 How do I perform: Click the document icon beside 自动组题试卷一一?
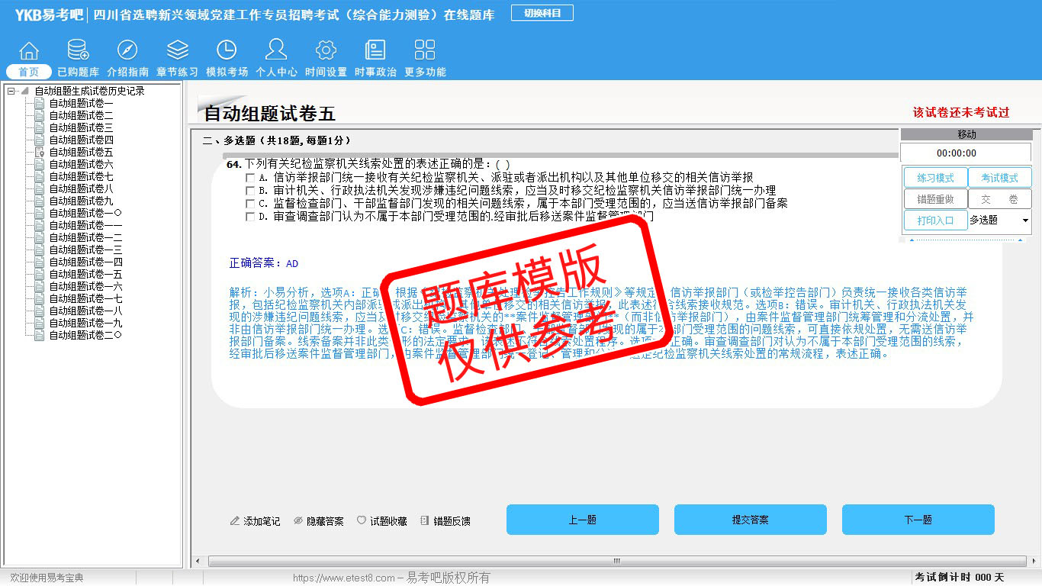(x=40, y=225)
